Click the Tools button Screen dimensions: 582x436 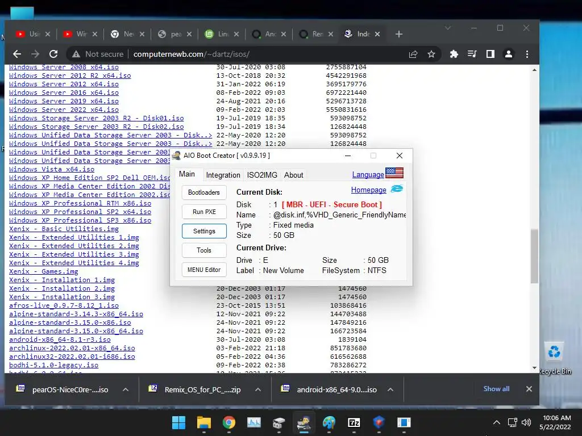(204, 250)
